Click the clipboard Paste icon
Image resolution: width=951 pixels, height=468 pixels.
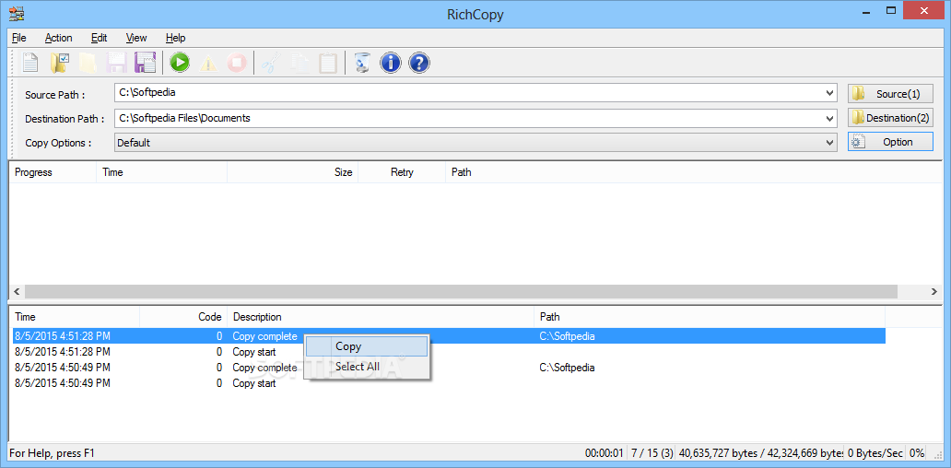pyautogui.click(x=328, y=63)
